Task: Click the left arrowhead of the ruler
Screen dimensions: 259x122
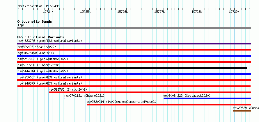Action: click(18, 9)
